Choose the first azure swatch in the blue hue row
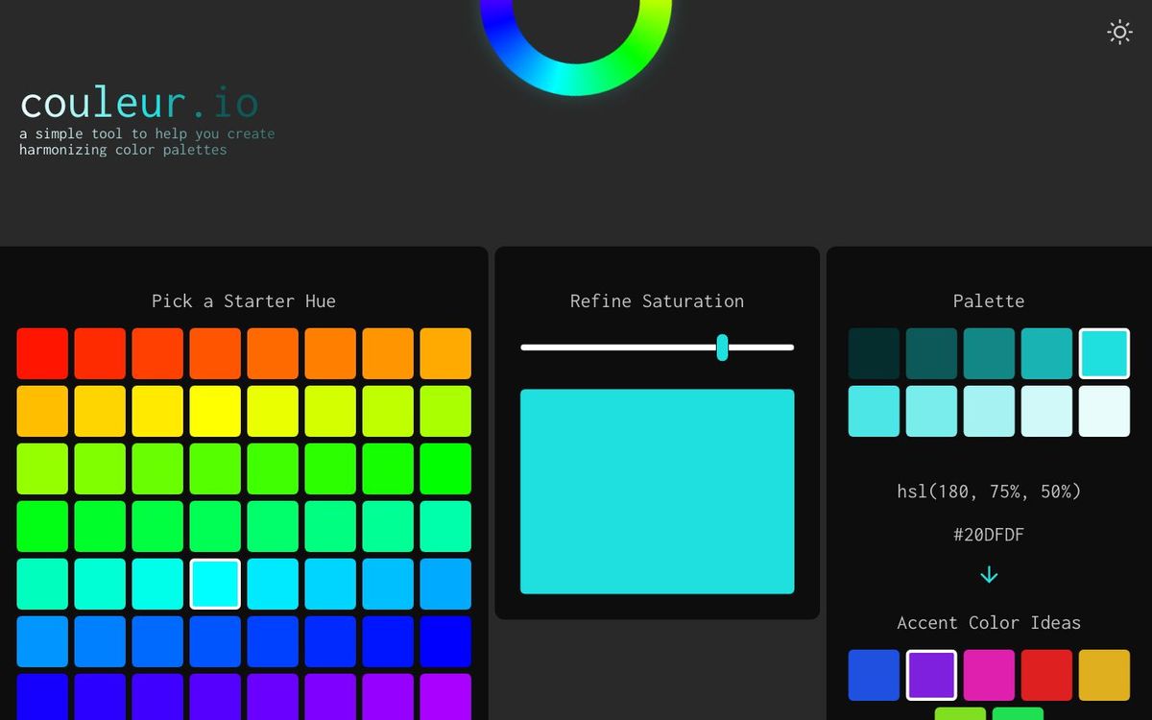This screenshot has width=1152, height=720. point(42,641)
